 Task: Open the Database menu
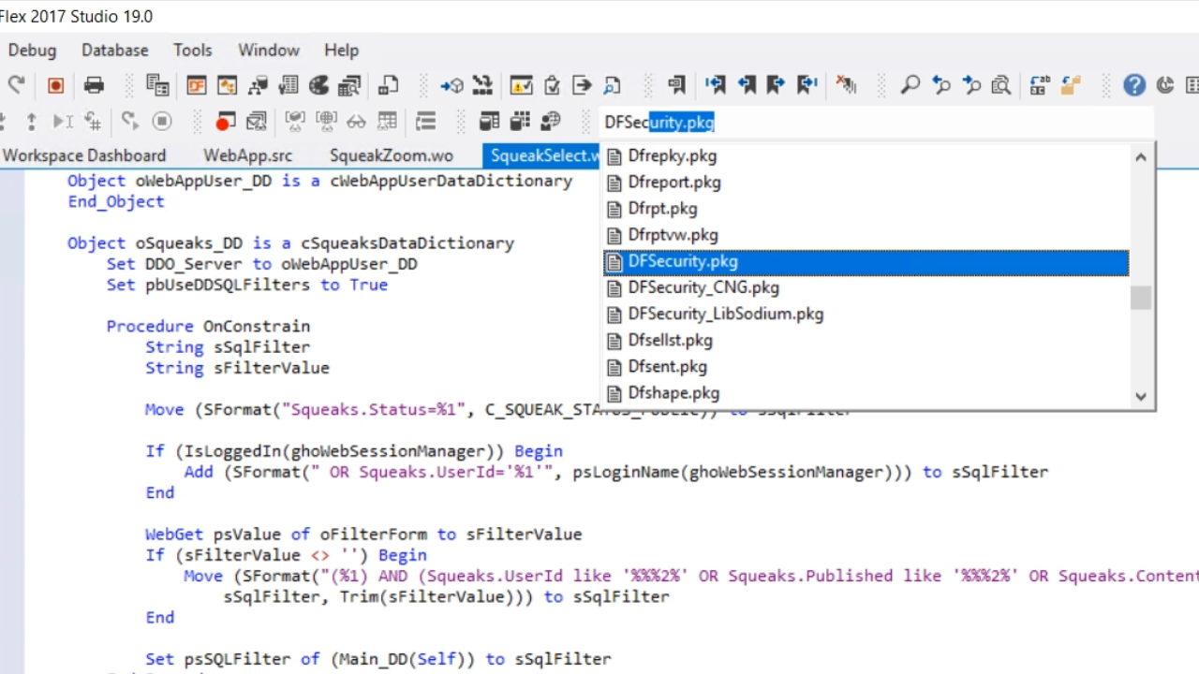[114, 51]
